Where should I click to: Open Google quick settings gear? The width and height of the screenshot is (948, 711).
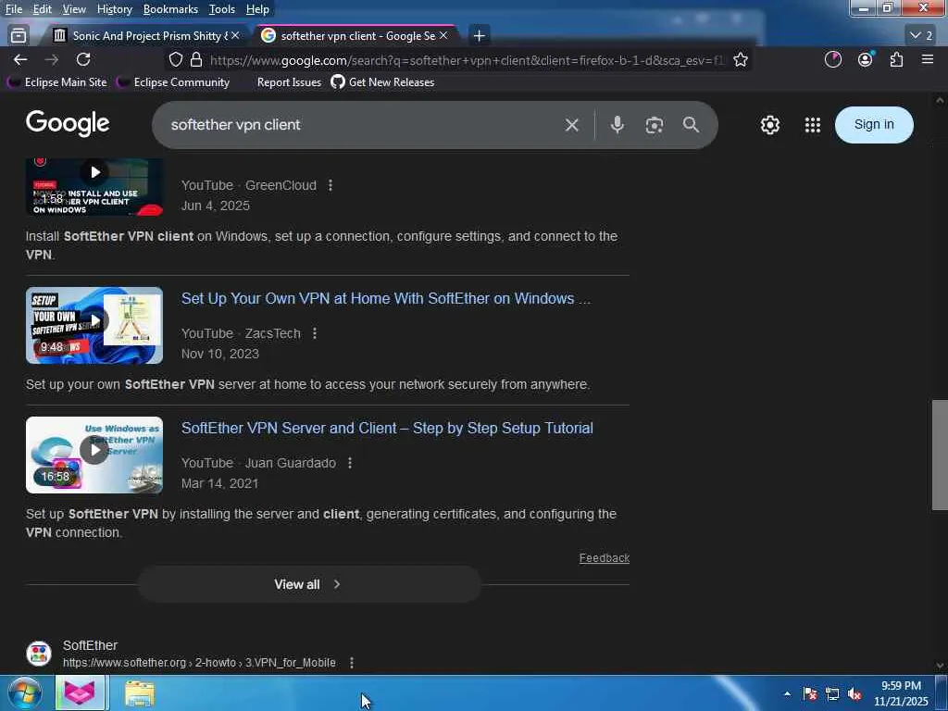[x=769, y=125]
